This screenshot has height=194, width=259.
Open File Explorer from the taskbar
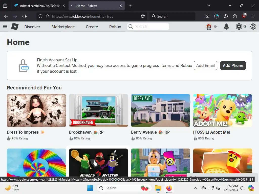(158, 188)
